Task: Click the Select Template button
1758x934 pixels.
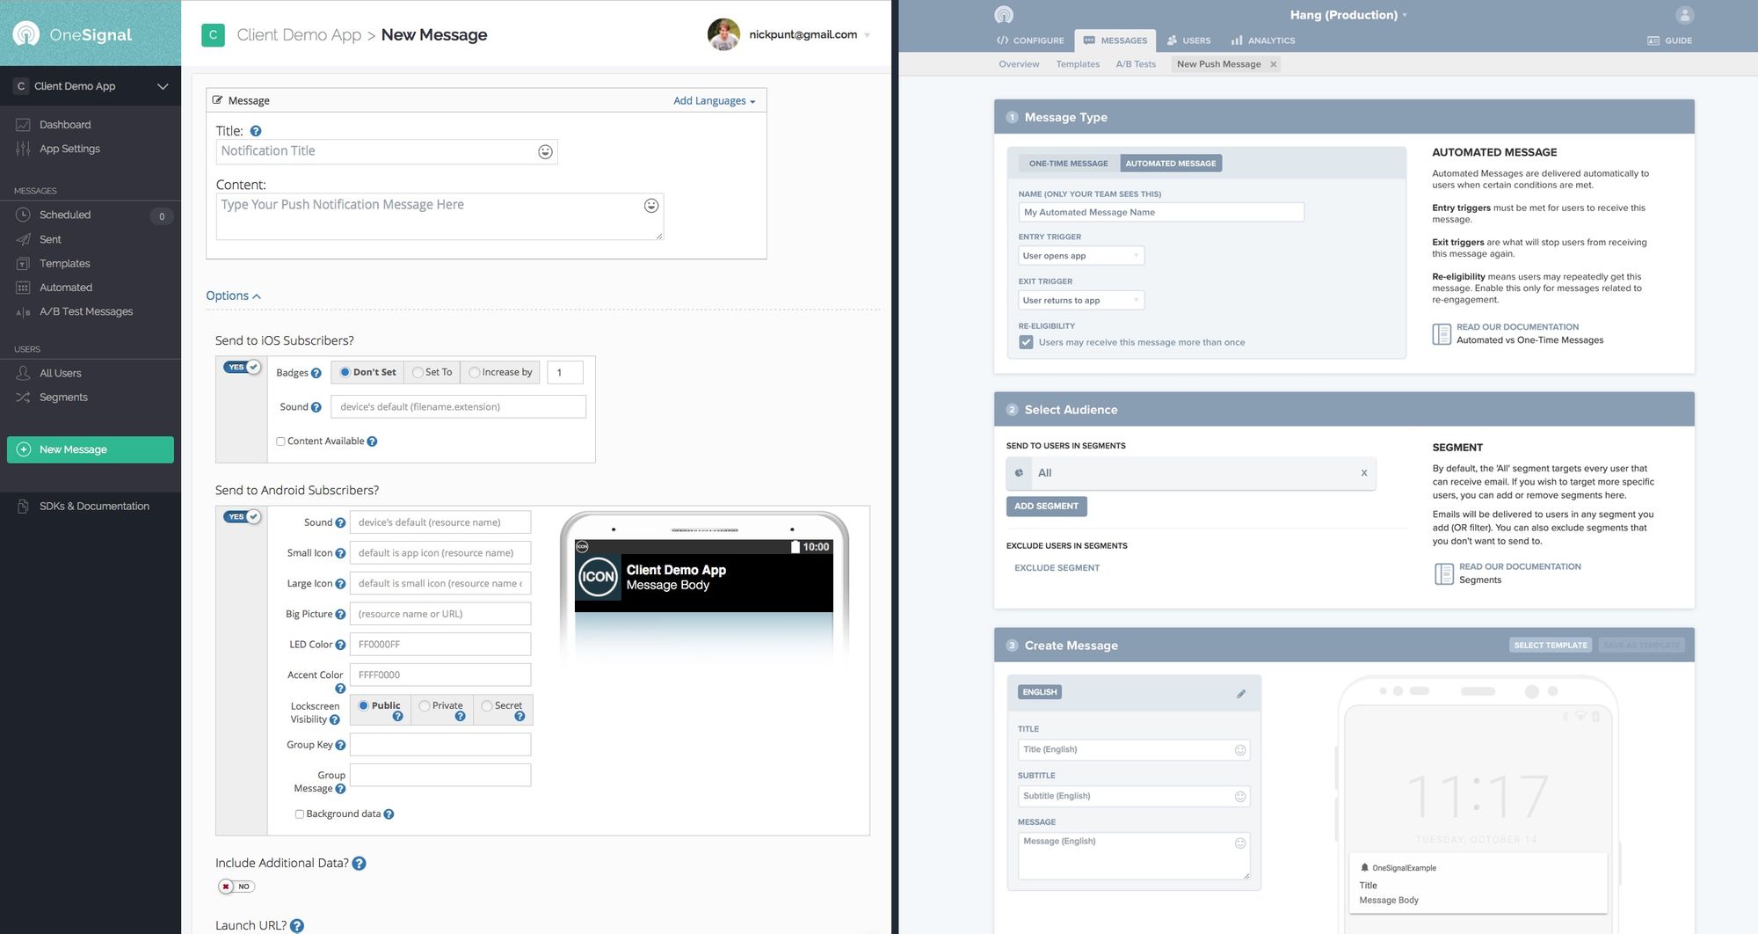Action: (1551, 646)
